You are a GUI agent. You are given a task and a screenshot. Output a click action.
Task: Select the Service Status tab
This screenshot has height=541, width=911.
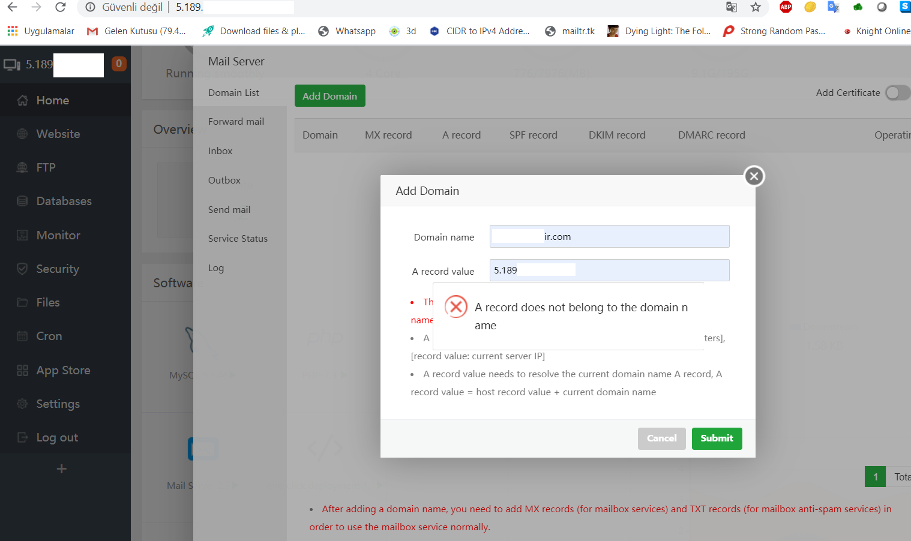pos(240,239)
